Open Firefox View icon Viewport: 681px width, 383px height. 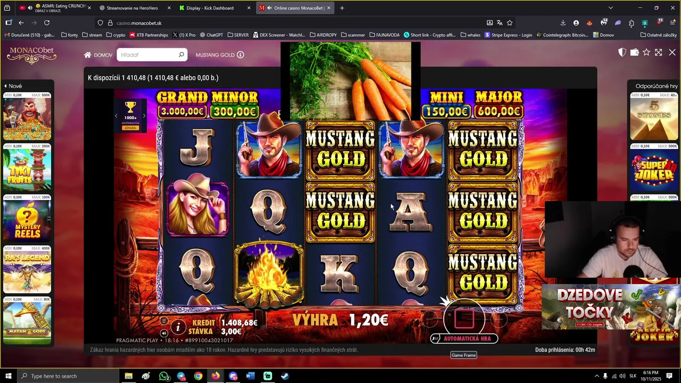tap(7, 8)
